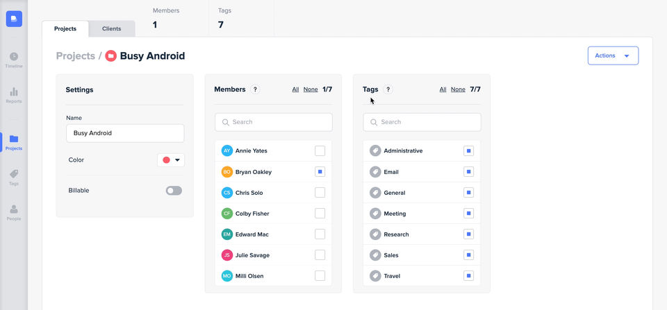The height and width of the screenshot is (310, 667).
Task: Click the Projects breadcrumb link
Action: tap(75, 55)
